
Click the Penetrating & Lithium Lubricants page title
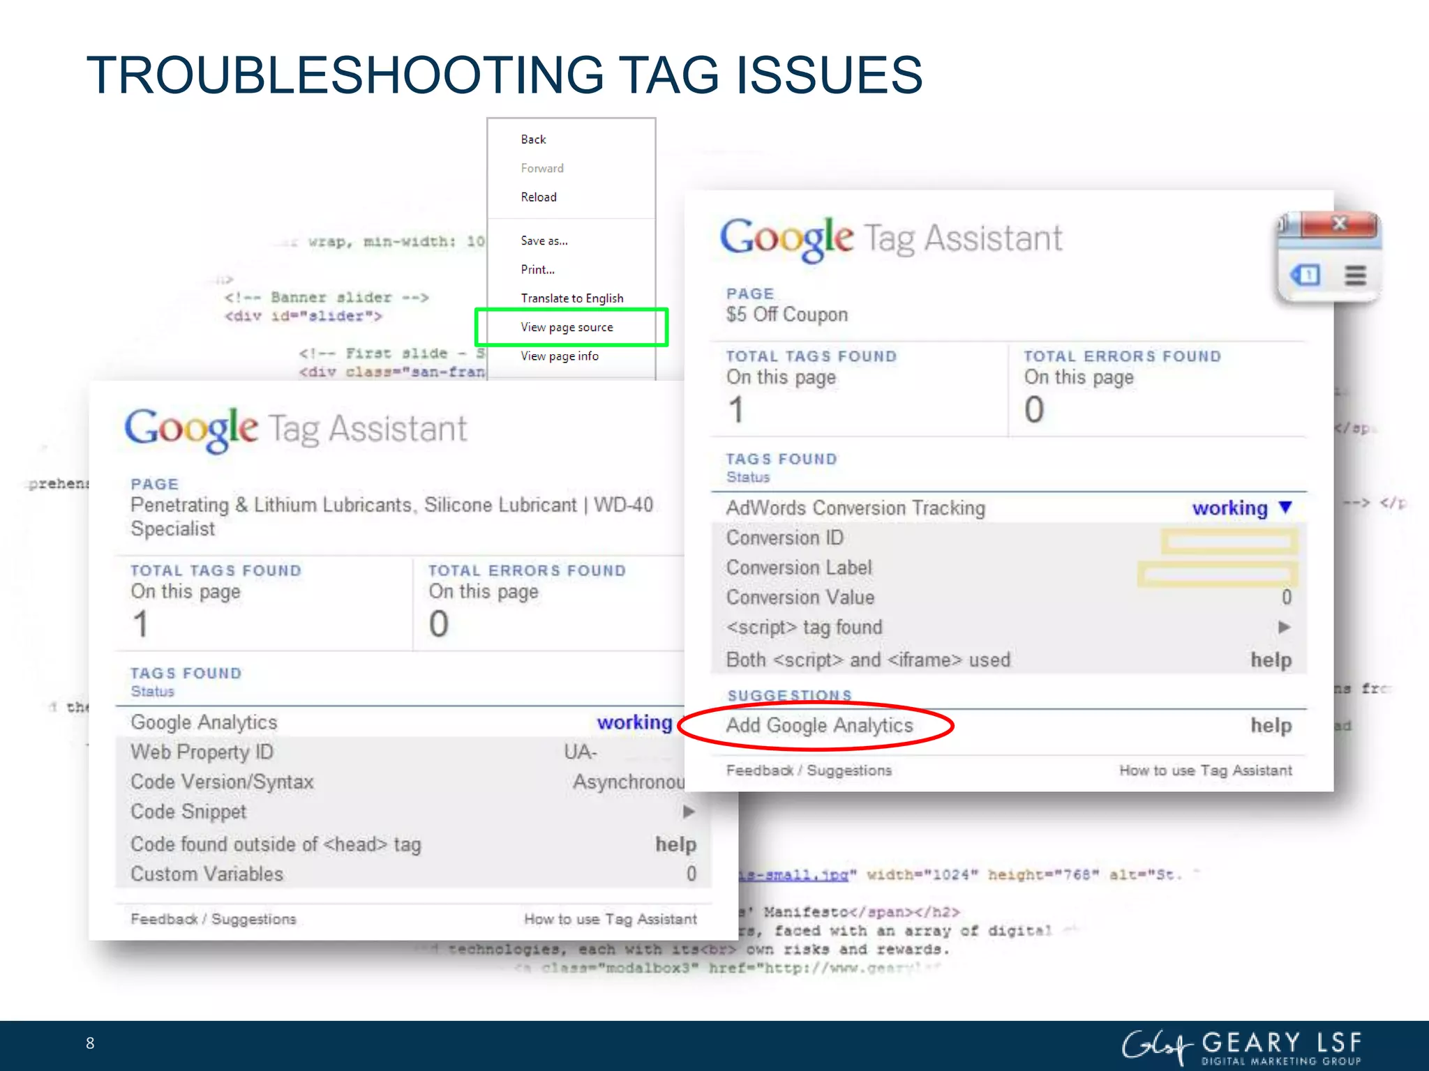[391, 517]
